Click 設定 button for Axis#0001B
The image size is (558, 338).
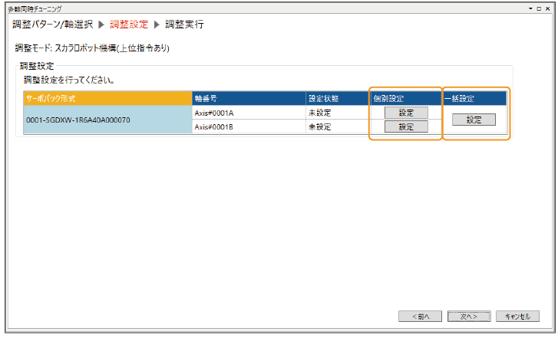coord(406,126)
